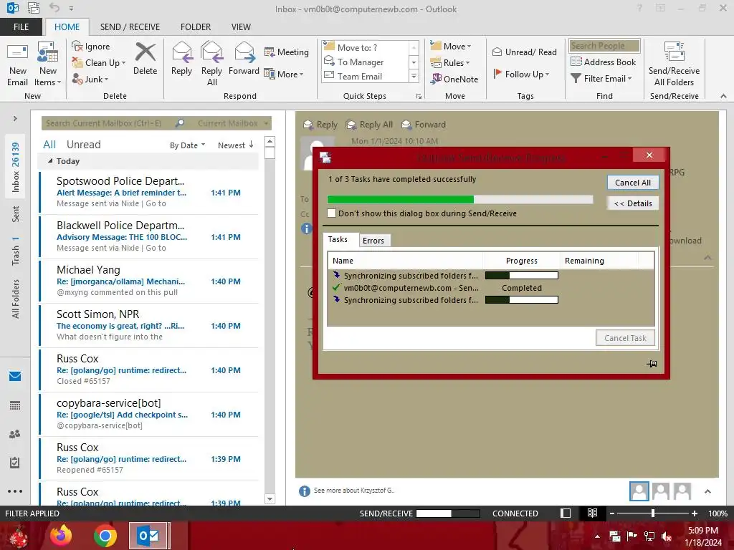Open the Follow Up flag dropdown
This screenshot has width=734, height=550.
tap(521, 74)
